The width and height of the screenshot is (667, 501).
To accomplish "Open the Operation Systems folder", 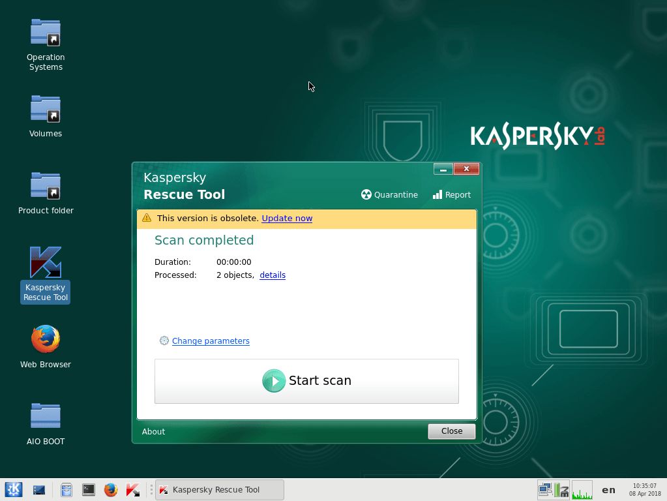I will [45, 31].
